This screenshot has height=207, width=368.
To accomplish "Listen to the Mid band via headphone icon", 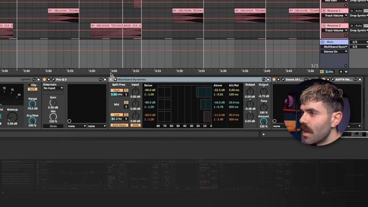I will click(x=126, y=102).
